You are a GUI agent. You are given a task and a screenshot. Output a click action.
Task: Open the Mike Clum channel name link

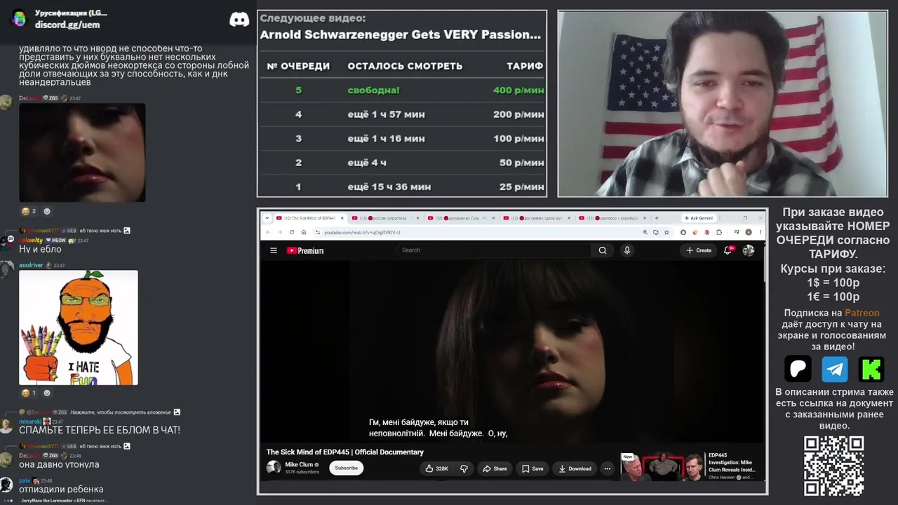(x=299, y=464)
